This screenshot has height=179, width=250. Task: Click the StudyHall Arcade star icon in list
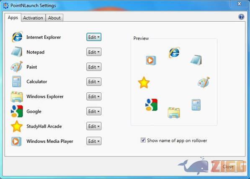pos(17,126)
